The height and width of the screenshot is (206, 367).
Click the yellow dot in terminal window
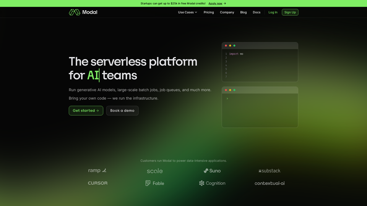[230, 90]
